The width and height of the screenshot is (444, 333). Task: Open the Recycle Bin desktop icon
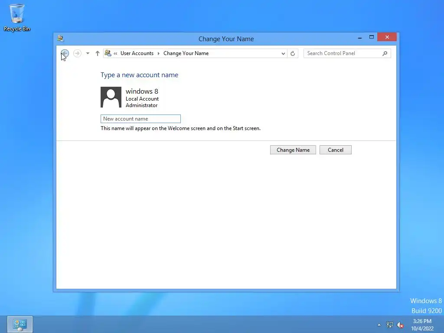click(17, 17)
